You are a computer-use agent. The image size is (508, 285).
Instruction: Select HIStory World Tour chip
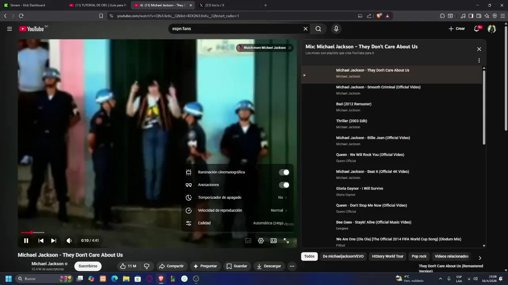pyautogui.click(x=387, y=256)
